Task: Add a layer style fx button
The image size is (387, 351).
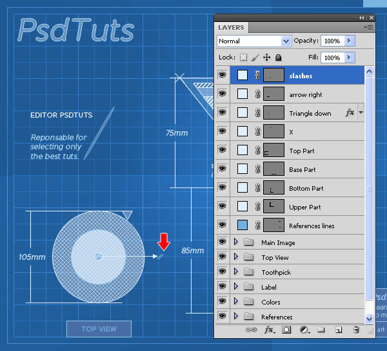Action: click(x=270, y=330)
